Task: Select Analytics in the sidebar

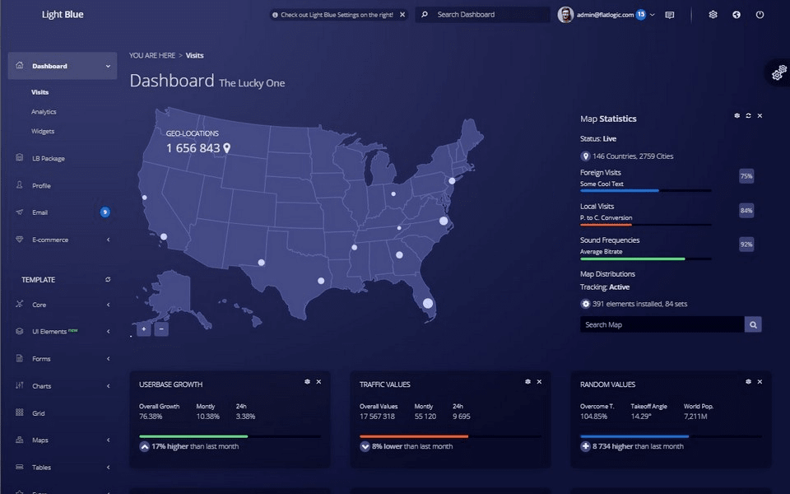Action: click(x=44, y=112)
